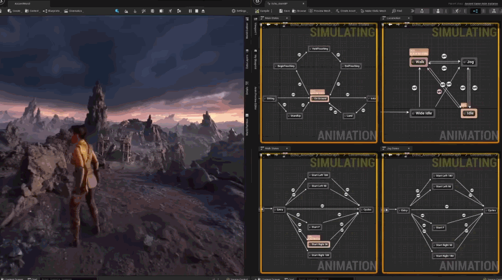
Task: Switch to Skeleton editor mode icon
Action: coord(422,11)
